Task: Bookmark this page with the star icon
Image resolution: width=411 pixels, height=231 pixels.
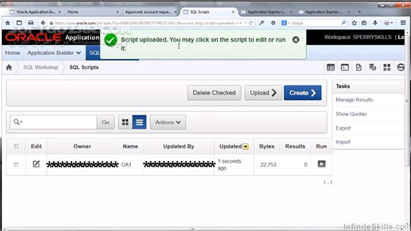Action: tap(354, 23)
